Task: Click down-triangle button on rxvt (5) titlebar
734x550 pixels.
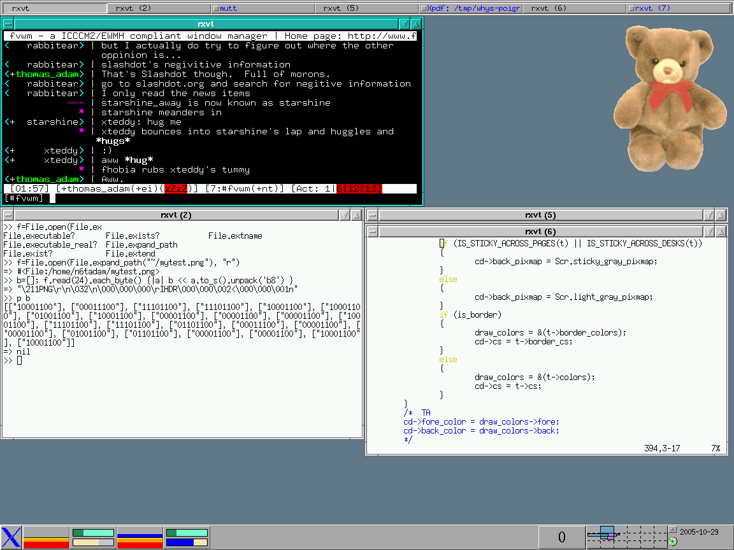Action: point(709,215)
